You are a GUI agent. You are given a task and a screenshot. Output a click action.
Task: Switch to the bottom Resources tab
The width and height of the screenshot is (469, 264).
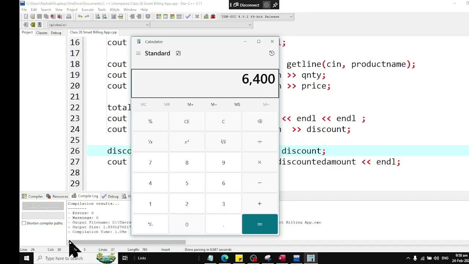pyautogui.click(x=57, y=196)
